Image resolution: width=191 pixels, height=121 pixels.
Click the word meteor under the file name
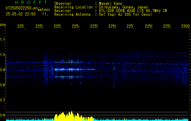(x=44, y=10)
